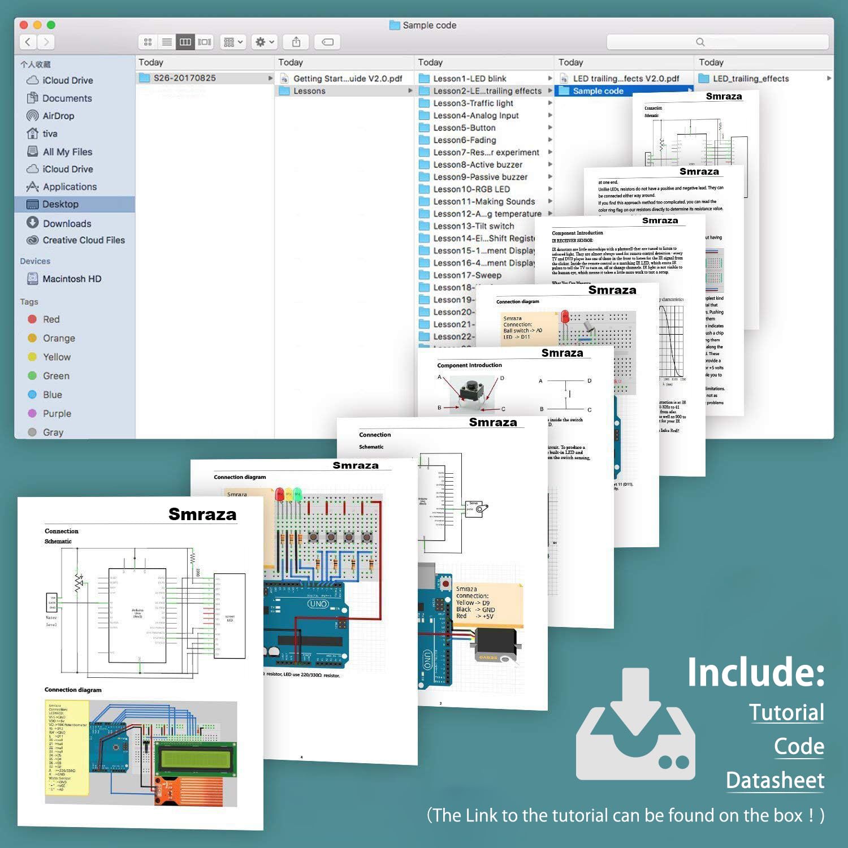Open the arrange items dropdown
Viewport: 848px width, 848px height.
[x=233, y=42]
